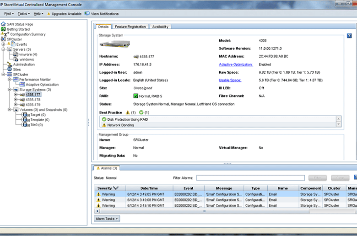Viewport: 357px width, 236px height.
Task: Click the Best Practice list scroll down arrow
Action: click(339, 124)
